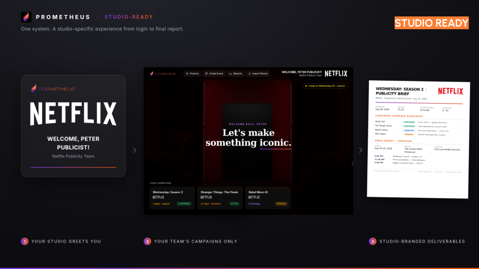
Task: Click the 'YOUR STUDIO GREETS YOU' caption
Action: tap(66, 241)
